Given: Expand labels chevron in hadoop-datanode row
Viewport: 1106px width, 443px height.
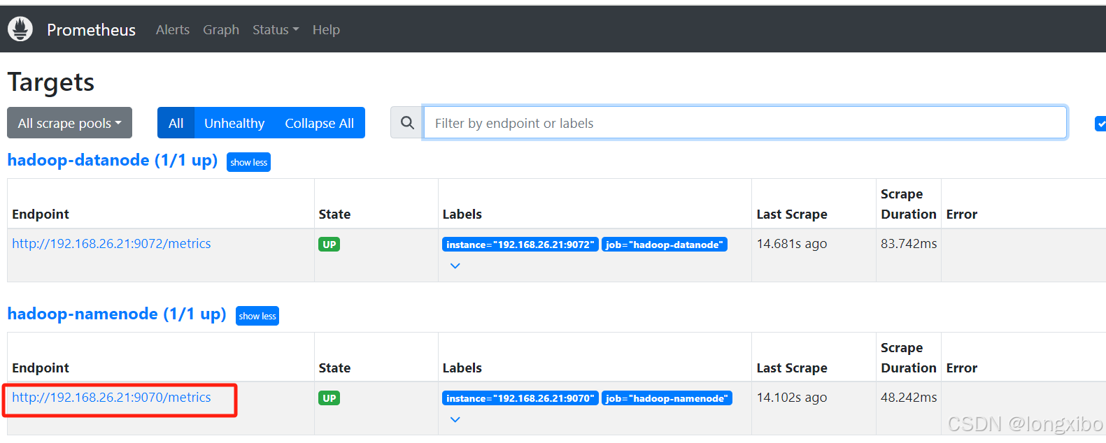Looking at the screenshot, I should pyautogui.click(x=455, y=266).
